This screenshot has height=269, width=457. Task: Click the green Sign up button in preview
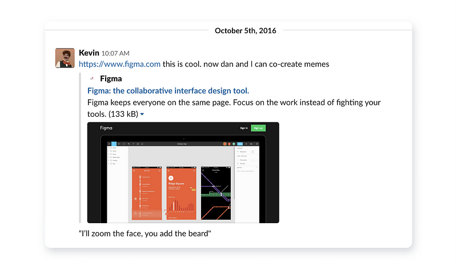pos(258,128)
